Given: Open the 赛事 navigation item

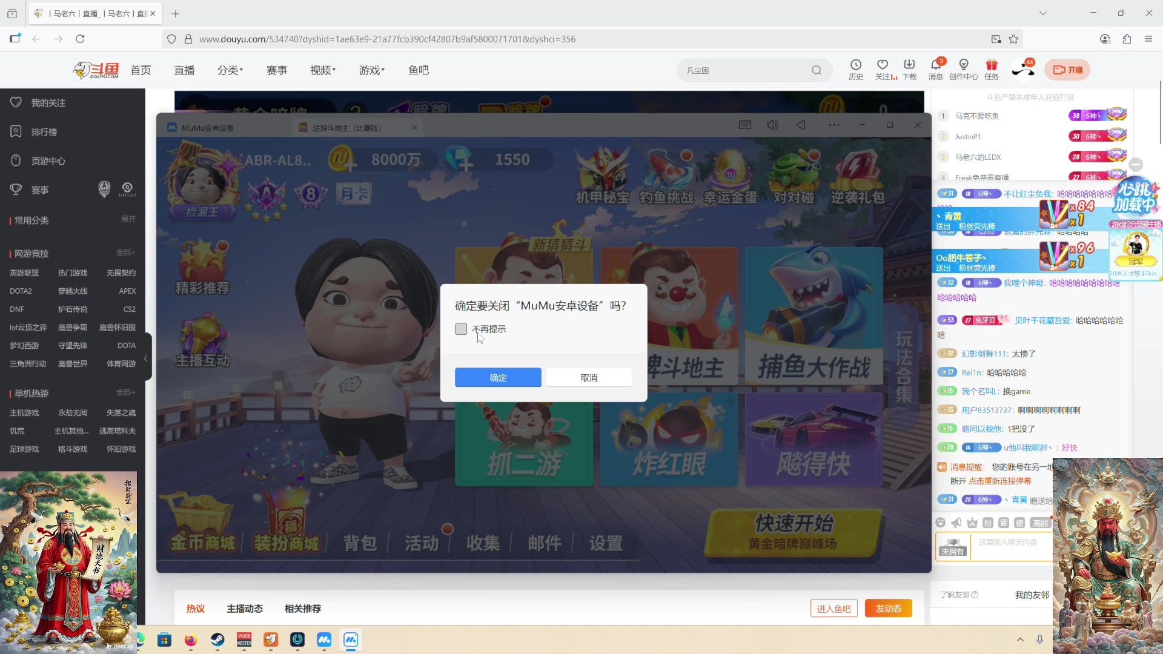Looking at the screenshot, I should 277,70.
